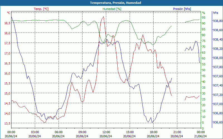Click the 70 humidity axis tick
Viewport: 223px width, 139px height.
(204, 47)
